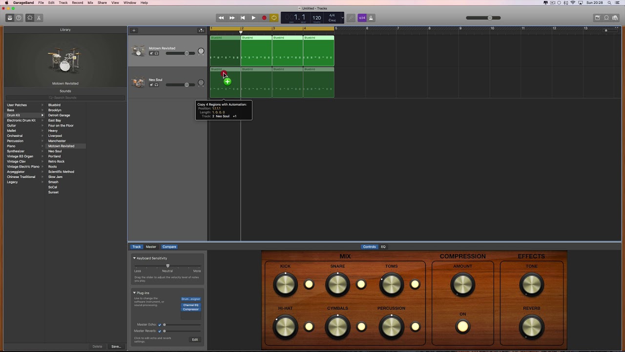Toggle the 1234 count-in button

[362, 18]
